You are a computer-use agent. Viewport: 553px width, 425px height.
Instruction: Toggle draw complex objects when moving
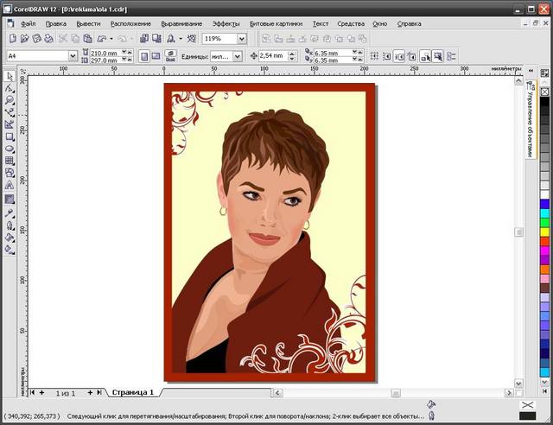(x=426, y=56)
